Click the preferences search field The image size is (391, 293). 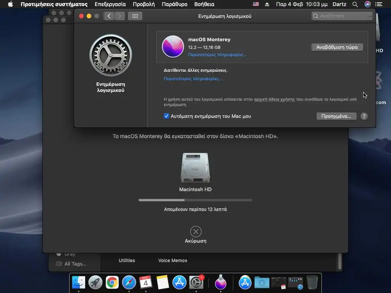point(342,16)
